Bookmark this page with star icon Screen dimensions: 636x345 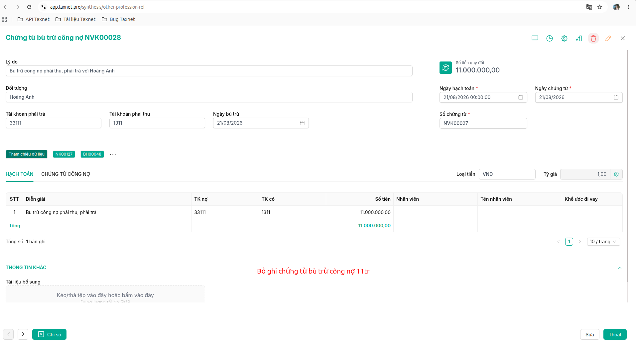600,7
